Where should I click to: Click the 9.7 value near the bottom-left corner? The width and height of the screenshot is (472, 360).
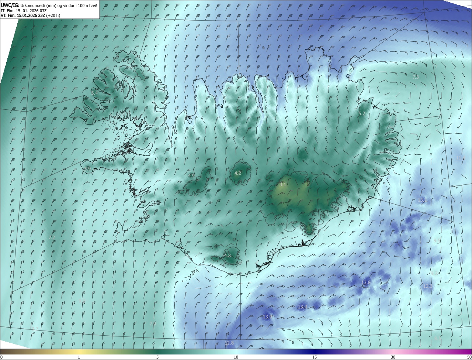35,328
